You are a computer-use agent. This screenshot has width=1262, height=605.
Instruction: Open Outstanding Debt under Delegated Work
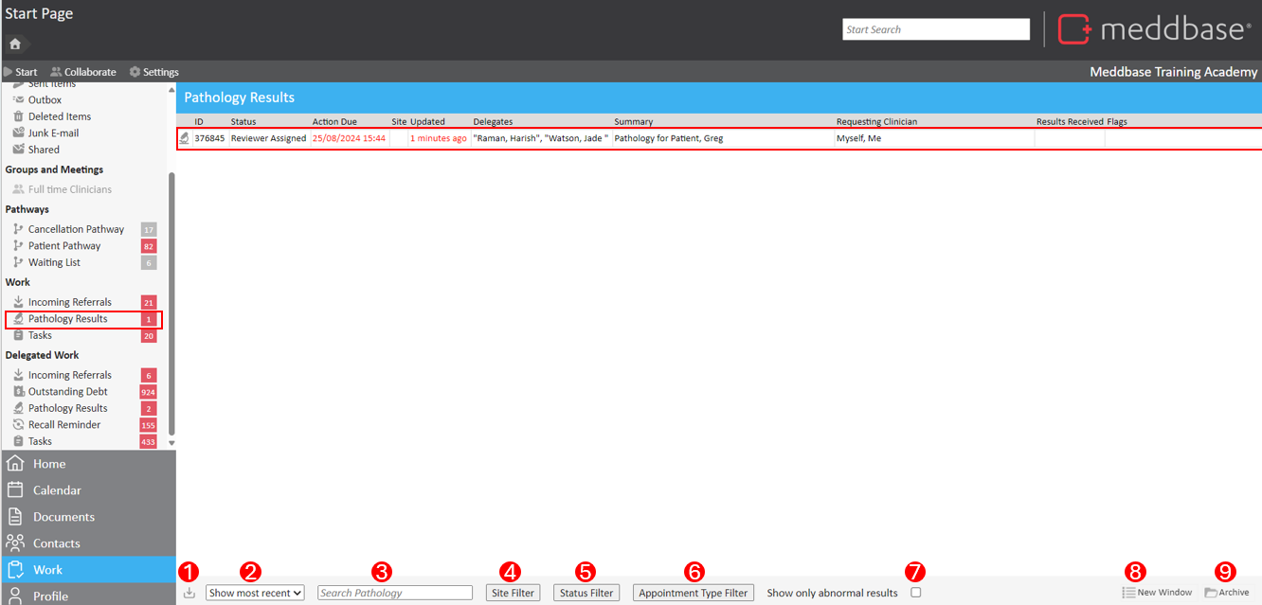(67, 392)
